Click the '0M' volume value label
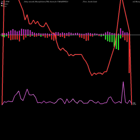The image size is (140, 140). point(134,103)
